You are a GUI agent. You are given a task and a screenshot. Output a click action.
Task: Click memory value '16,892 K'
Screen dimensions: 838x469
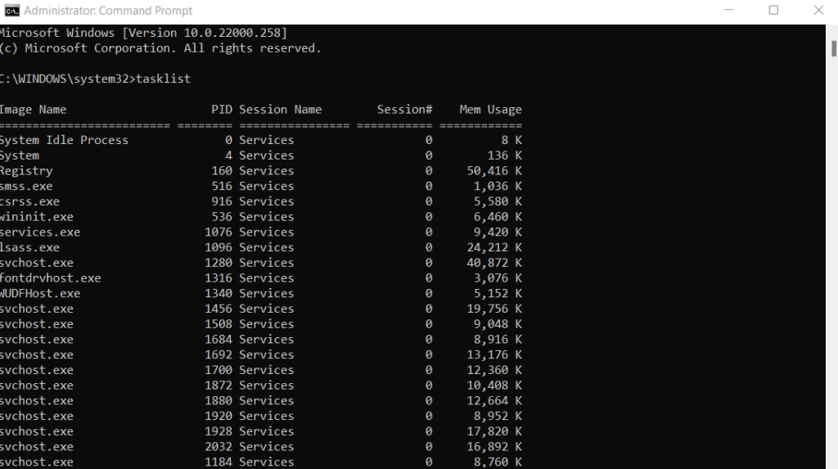coord(494,447)
